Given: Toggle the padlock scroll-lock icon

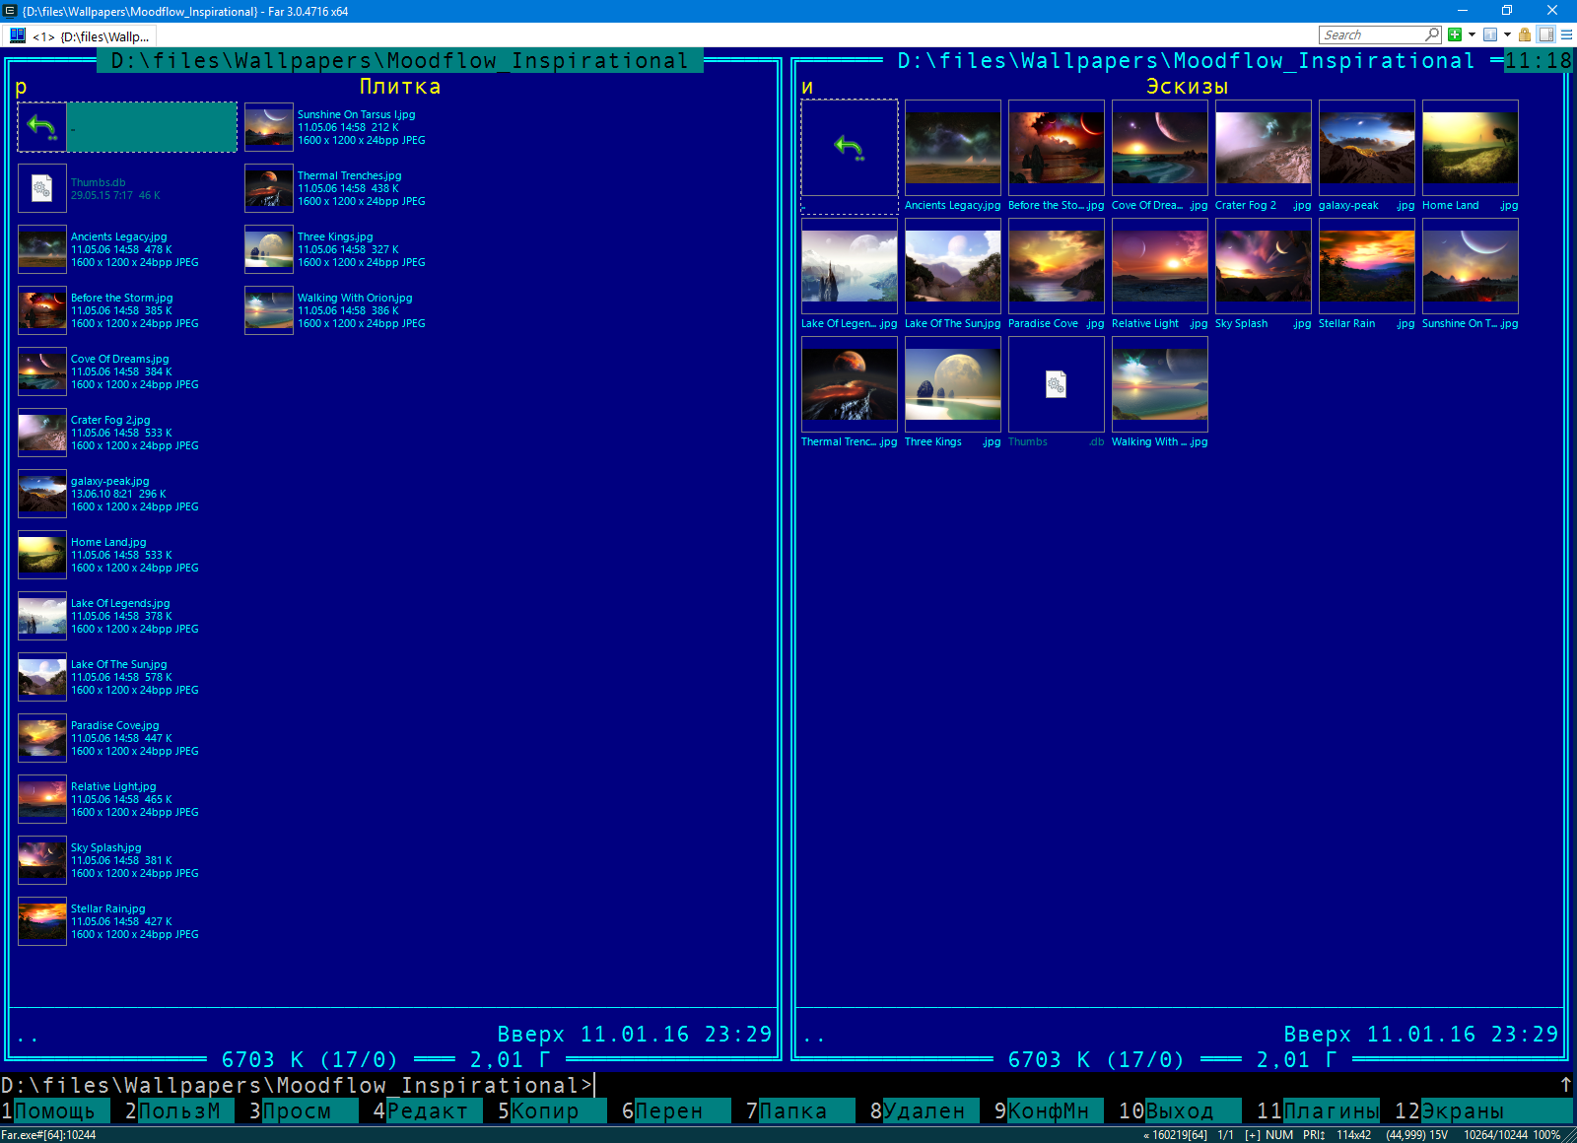Looking at the screenshot, I should pyautogui.click(x=1524, y=34).
